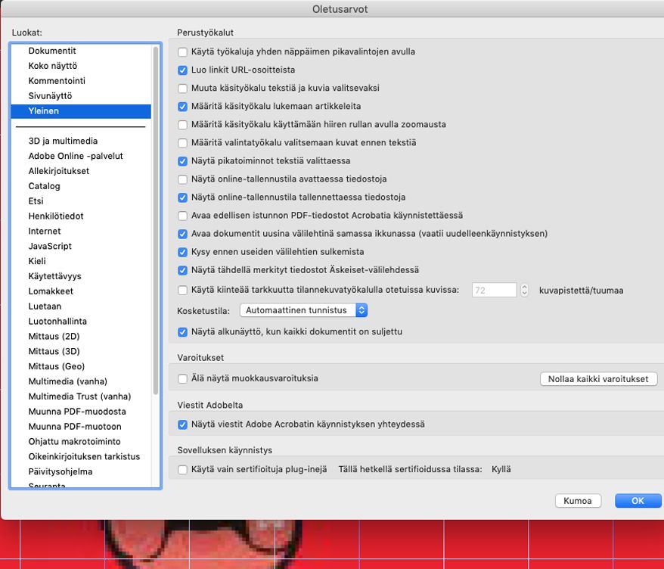Enable "Käytä työkaluja yhden näppäimen pikavalintojen avulla"
Viewport: 664px width, 569px height.
pos(182,51)
